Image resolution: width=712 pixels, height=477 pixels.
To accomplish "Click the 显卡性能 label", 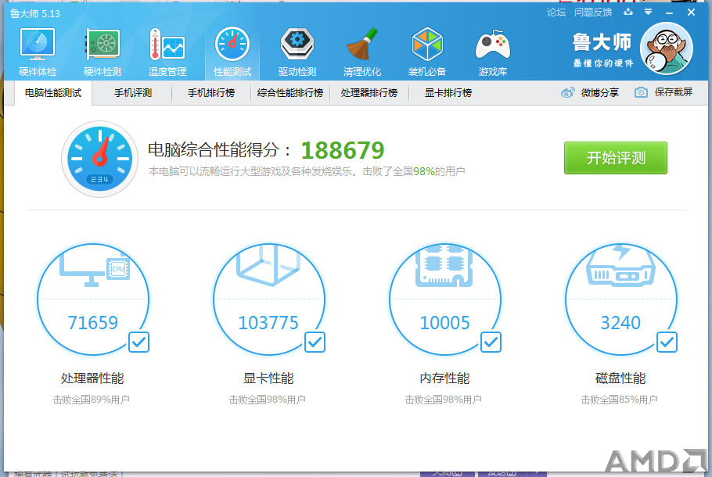I will [268, 378].
